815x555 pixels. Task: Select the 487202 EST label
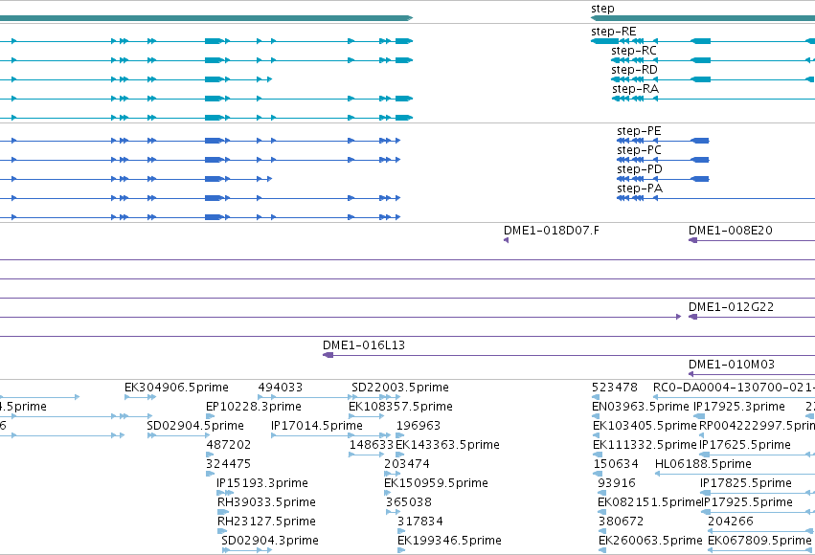tap(228, 445)
